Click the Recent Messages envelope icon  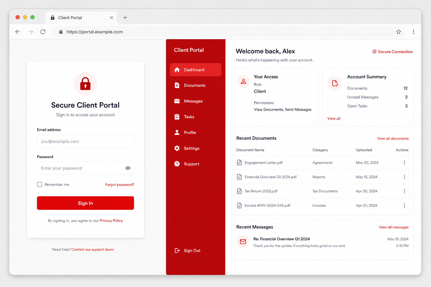point(243,242)
